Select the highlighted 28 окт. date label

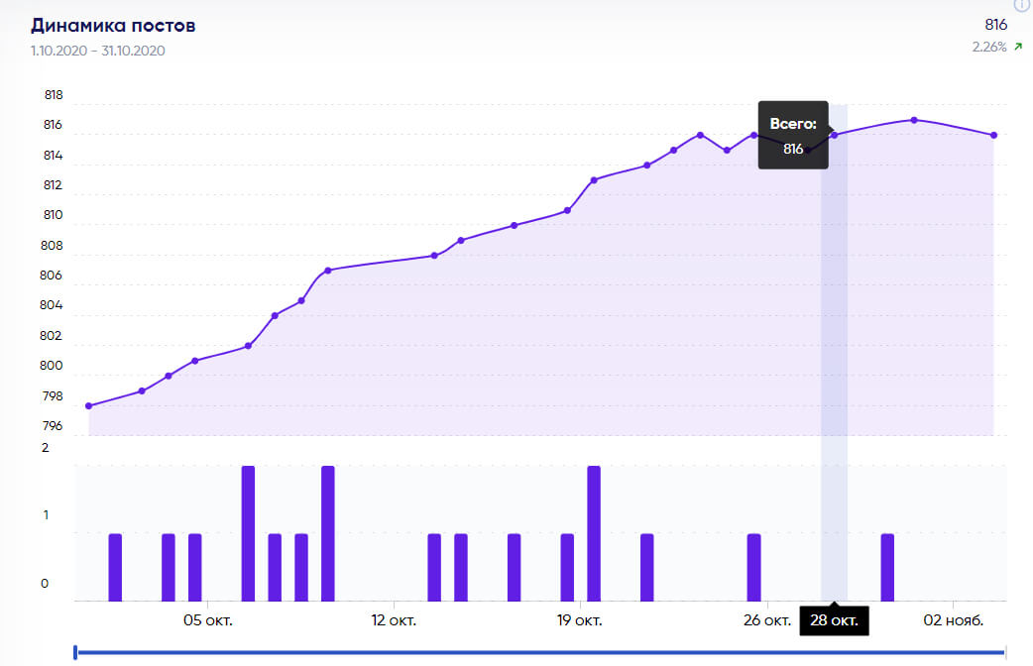coord(833,621)
